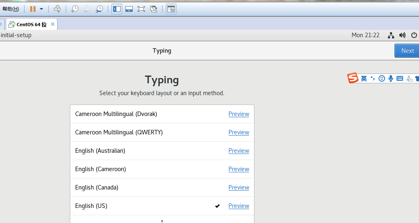
Task: Click the user account icon in Sogou bar
Action: click(x=409, y=78)
